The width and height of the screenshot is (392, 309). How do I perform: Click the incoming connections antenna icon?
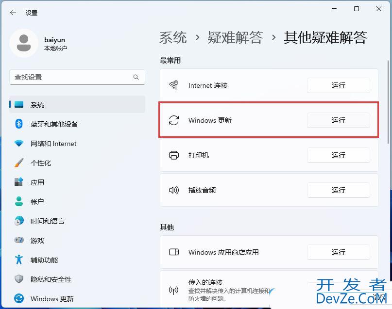(x=174, y=290)
